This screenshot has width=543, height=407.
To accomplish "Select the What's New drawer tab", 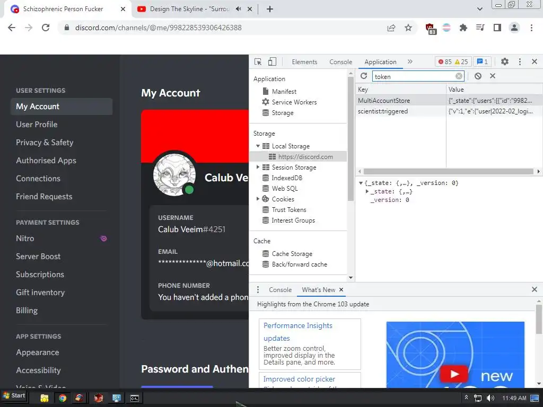I will pos(318,290).
